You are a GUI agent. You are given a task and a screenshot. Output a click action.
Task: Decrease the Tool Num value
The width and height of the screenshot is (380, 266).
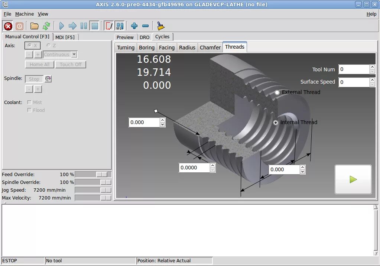pyautogui.click(x=372, y=72)
